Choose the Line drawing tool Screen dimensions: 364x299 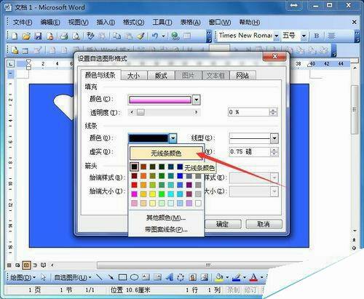99,277
